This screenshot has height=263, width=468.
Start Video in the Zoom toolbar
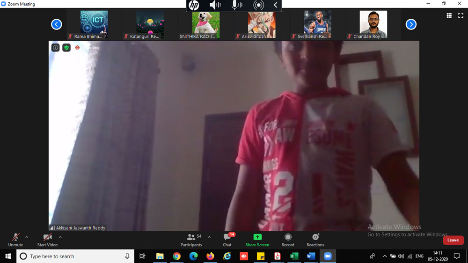point(47,240)
